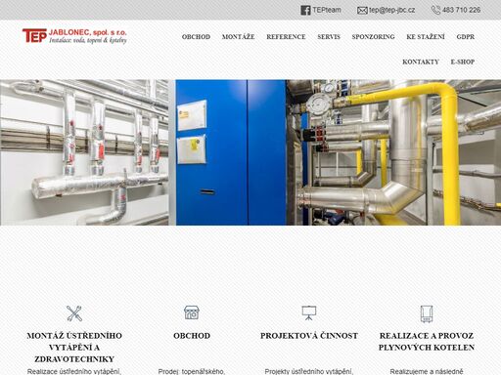Open the Facebook icon for TEPteam
Screen dimensions: 501x375
click(305, 11)
